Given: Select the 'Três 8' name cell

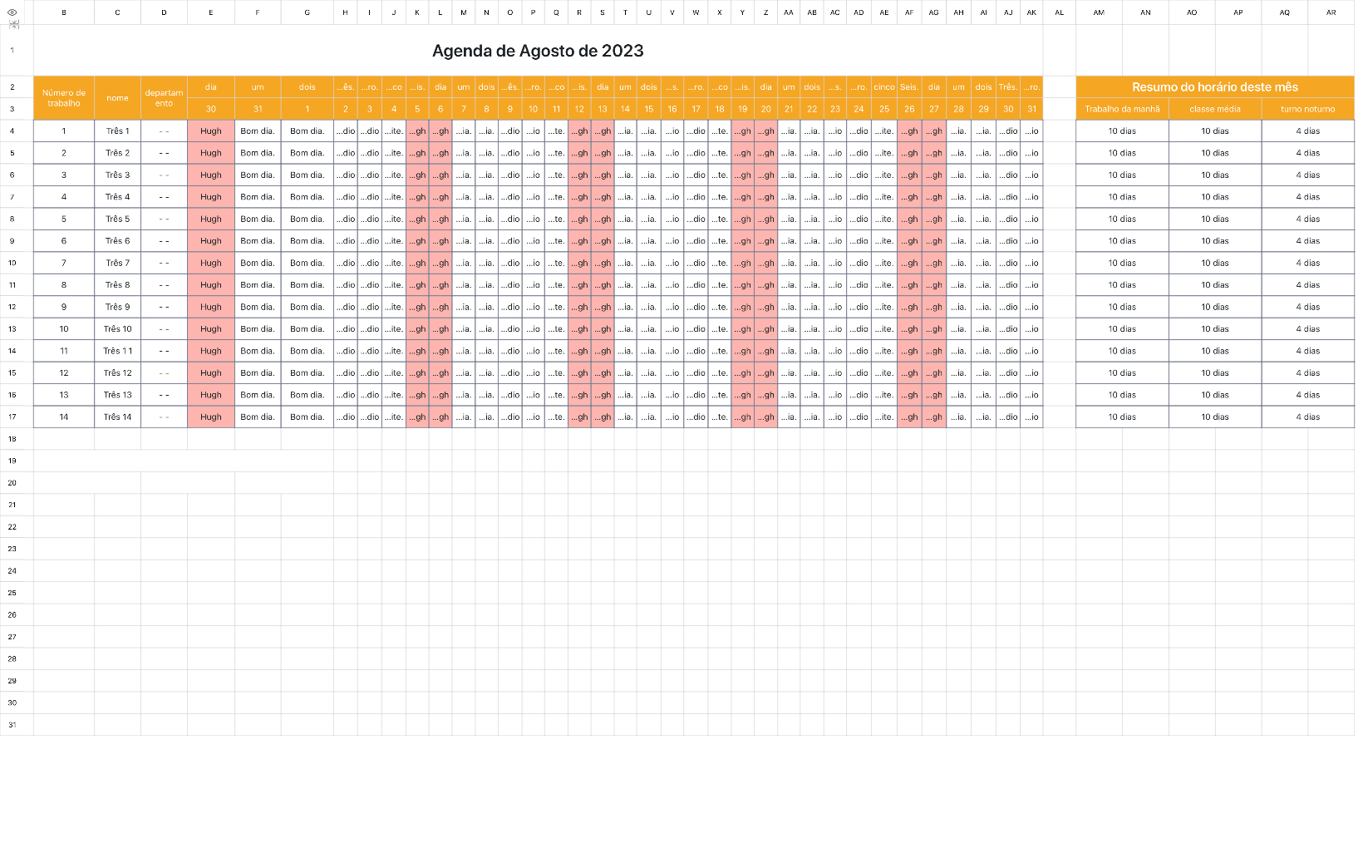Looking at the screenshot, I should click(x=117, y=284).
